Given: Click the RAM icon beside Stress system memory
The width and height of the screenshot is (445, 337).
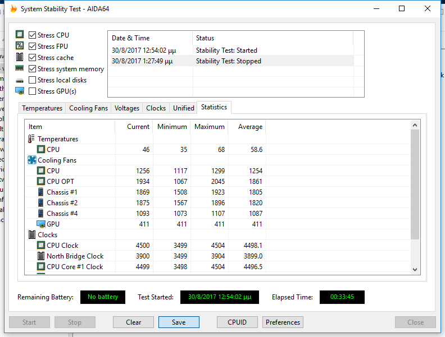Looking at the screenshot, I should pyautogui.click(x=20, y=68).
